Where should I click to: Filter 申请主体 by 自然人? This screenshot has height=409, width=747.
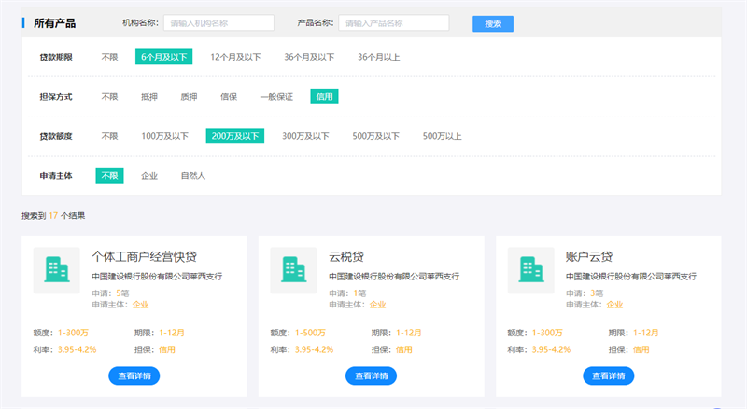[x=193, y=175]
